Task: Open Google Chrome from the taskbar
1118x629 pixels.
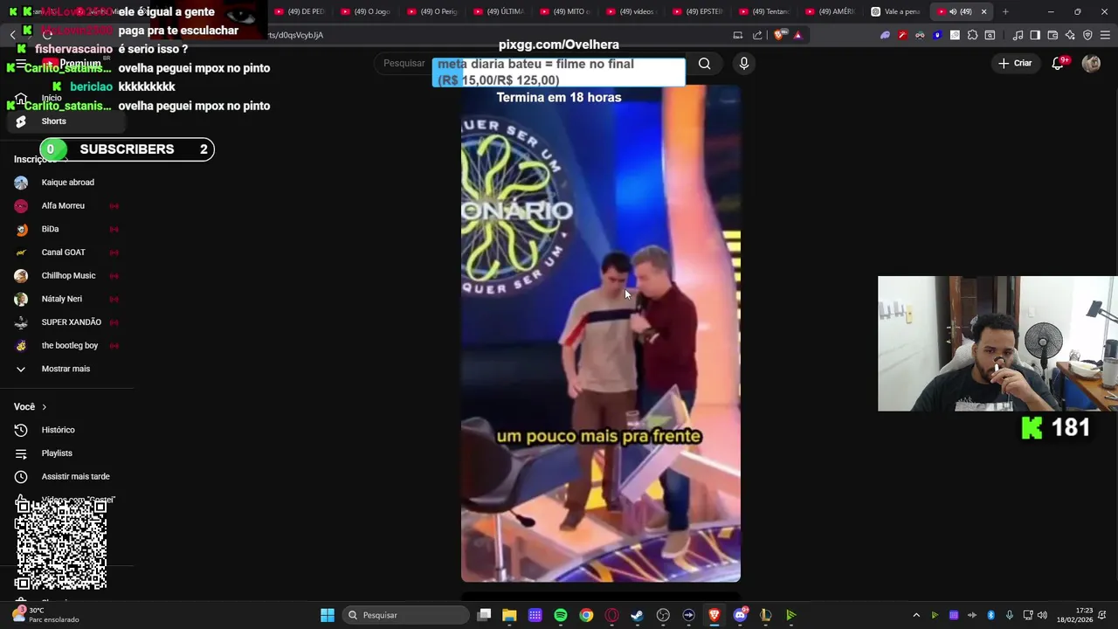Action: [586, 615]
